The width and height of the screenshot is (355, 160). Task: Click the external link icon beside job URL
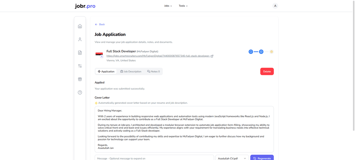212,56
